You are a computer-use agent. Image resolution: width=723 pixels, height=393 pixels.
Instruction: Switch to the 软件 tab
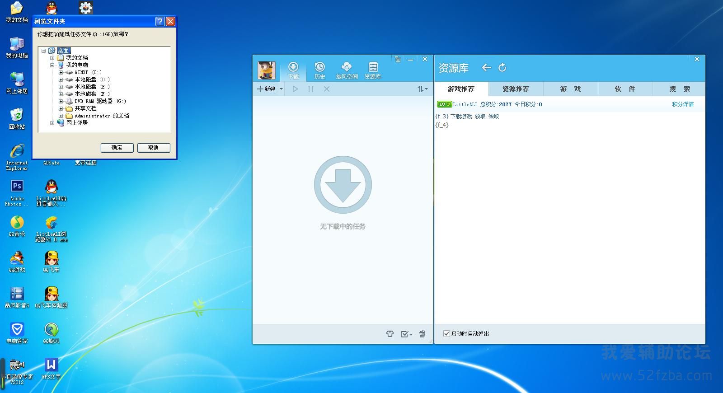pos(625,89)
